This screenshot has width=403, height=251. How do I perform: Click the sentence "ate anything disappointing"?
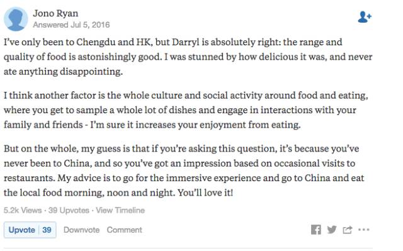[x=63, y=72]
